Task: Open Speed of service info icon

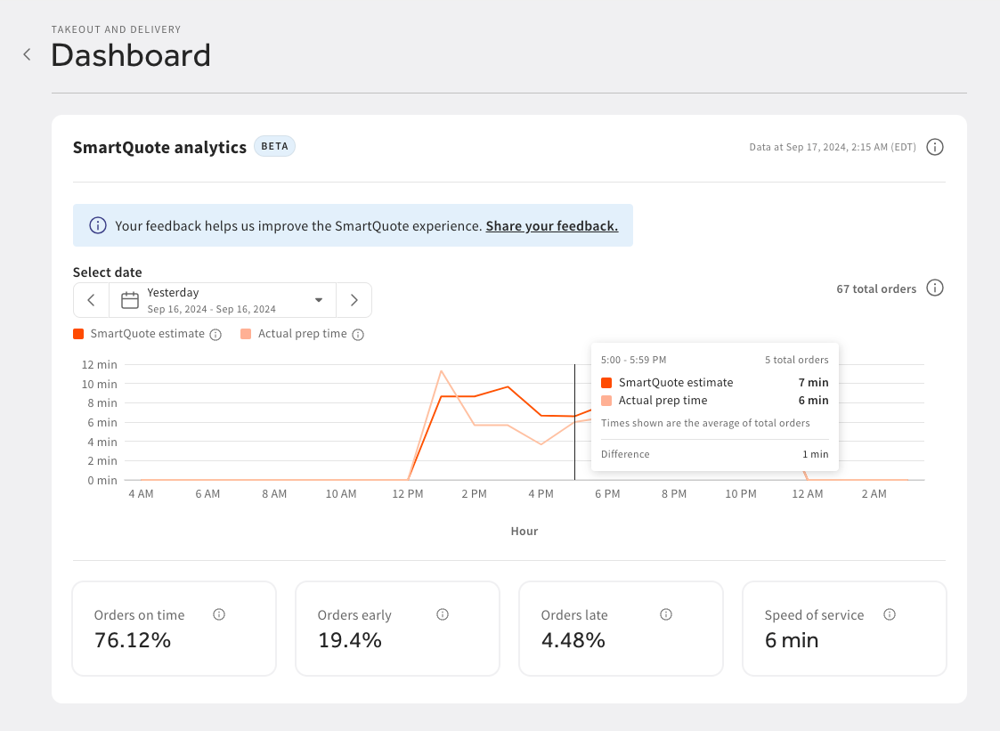Action: click(890, 614)
